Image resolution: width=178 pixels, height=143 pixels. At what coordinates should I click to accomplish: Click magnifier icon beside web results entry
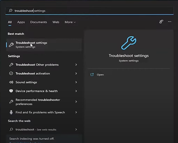coord(11,129)
